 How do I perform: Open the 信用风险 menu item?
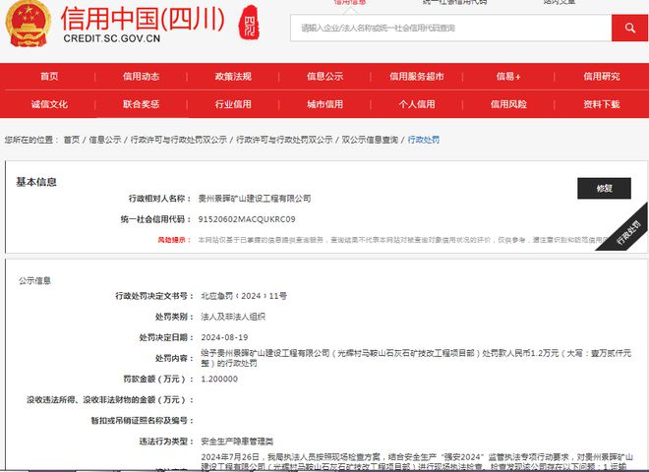(x=508, y=104)
